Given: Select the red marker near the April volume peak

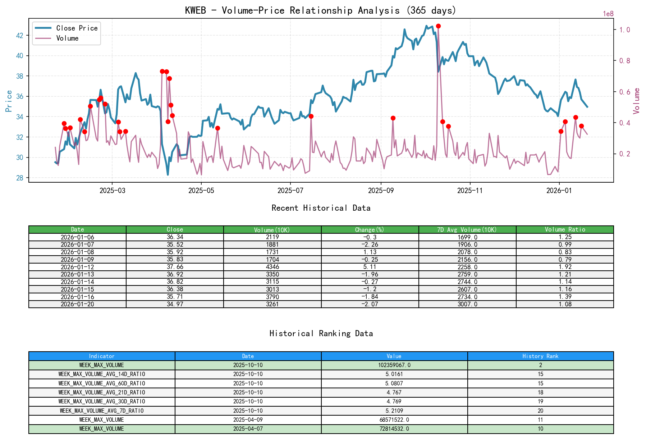Looking at the screenshot, I should (x=162, y=72).
